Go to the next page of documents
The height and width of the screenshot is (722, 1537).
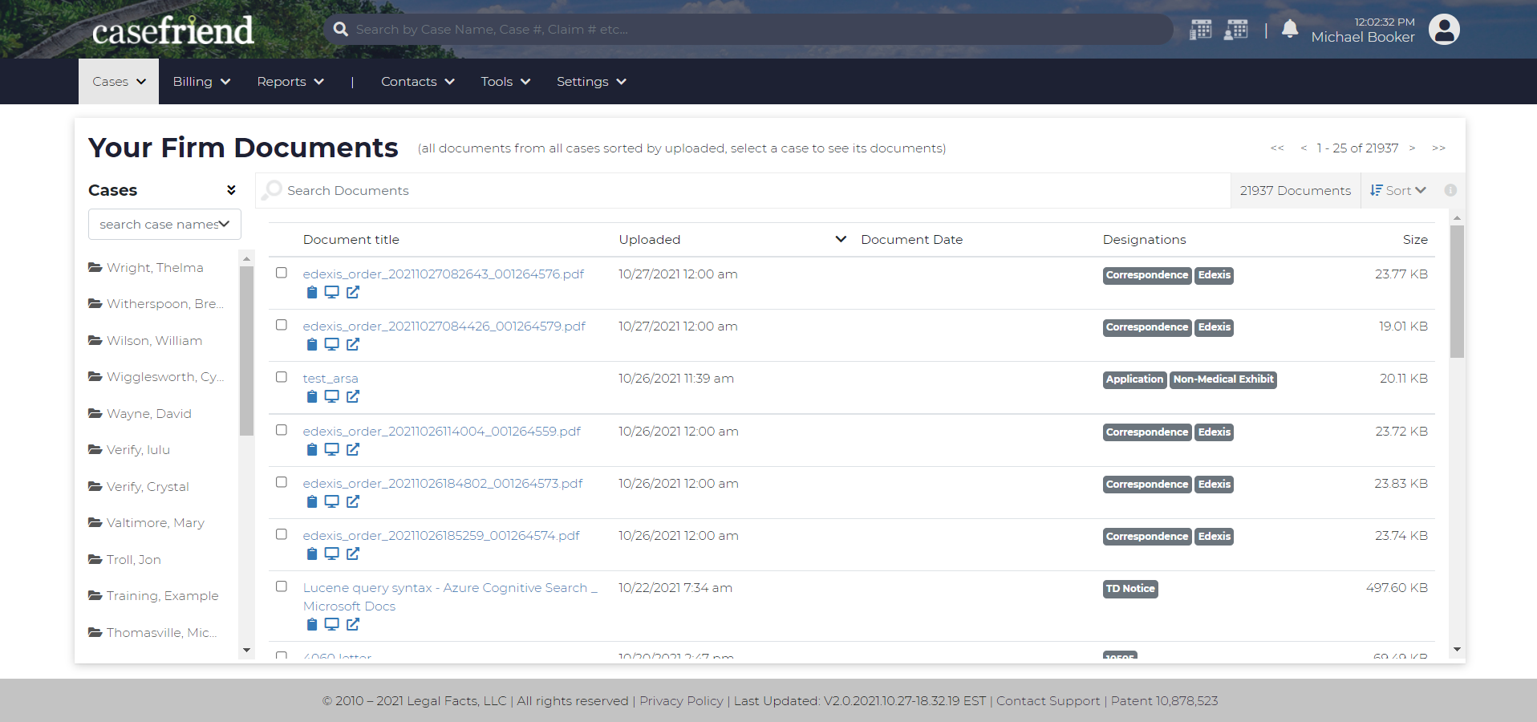[x=1412, y=148]
